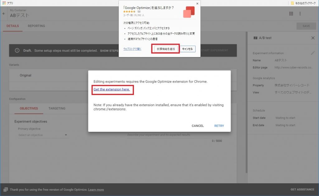Viewport: 319px width, 196px height.
Task: Click the Optimize logo in footer bar
Action: coord(6,189)
